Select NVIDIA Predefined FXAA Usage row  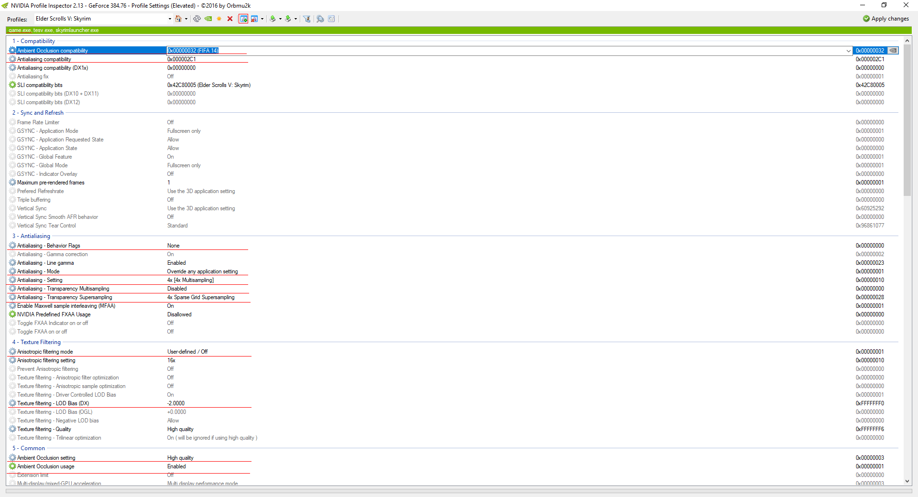pyautogui.click(x=453, y=314)
